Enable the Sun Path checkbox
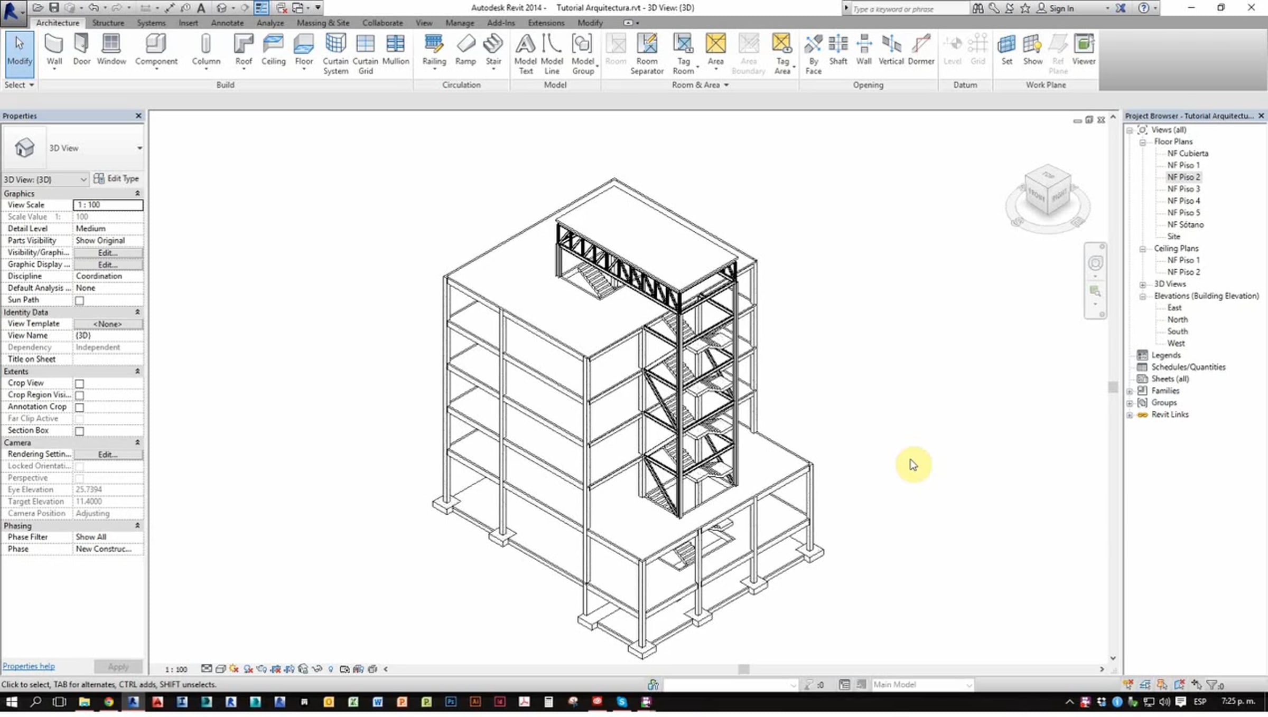The width and height of the screenshot is (1268, 717). [x=79, y=300]
